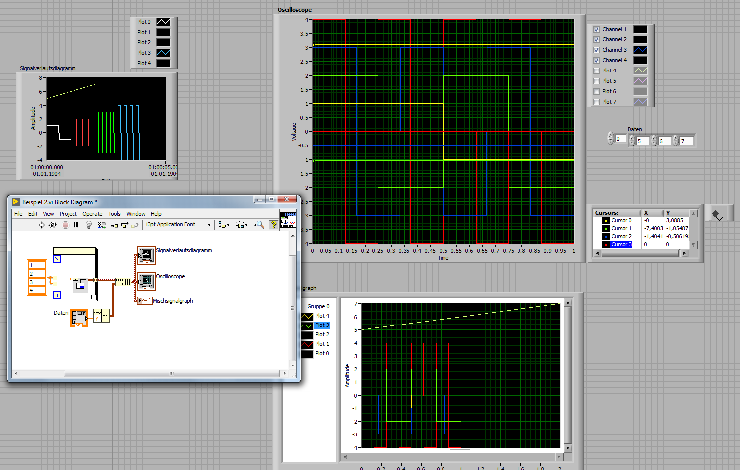Enable the Plot 5 checkbox
Viewport: 740px width, 470px height.
pos(596,81)
